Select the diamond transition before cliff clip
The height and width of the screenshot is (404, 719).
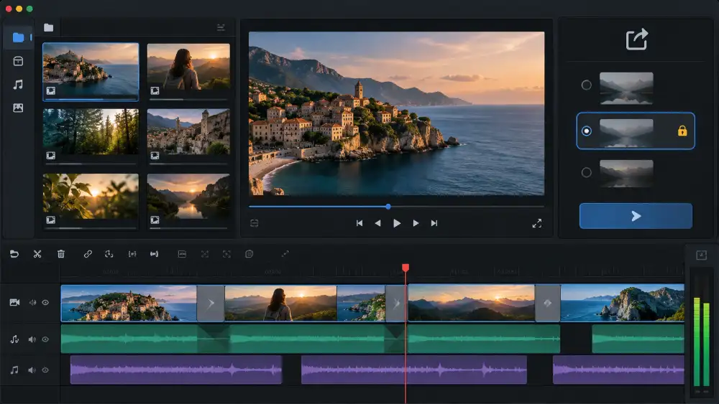click(x=547, y=304)
